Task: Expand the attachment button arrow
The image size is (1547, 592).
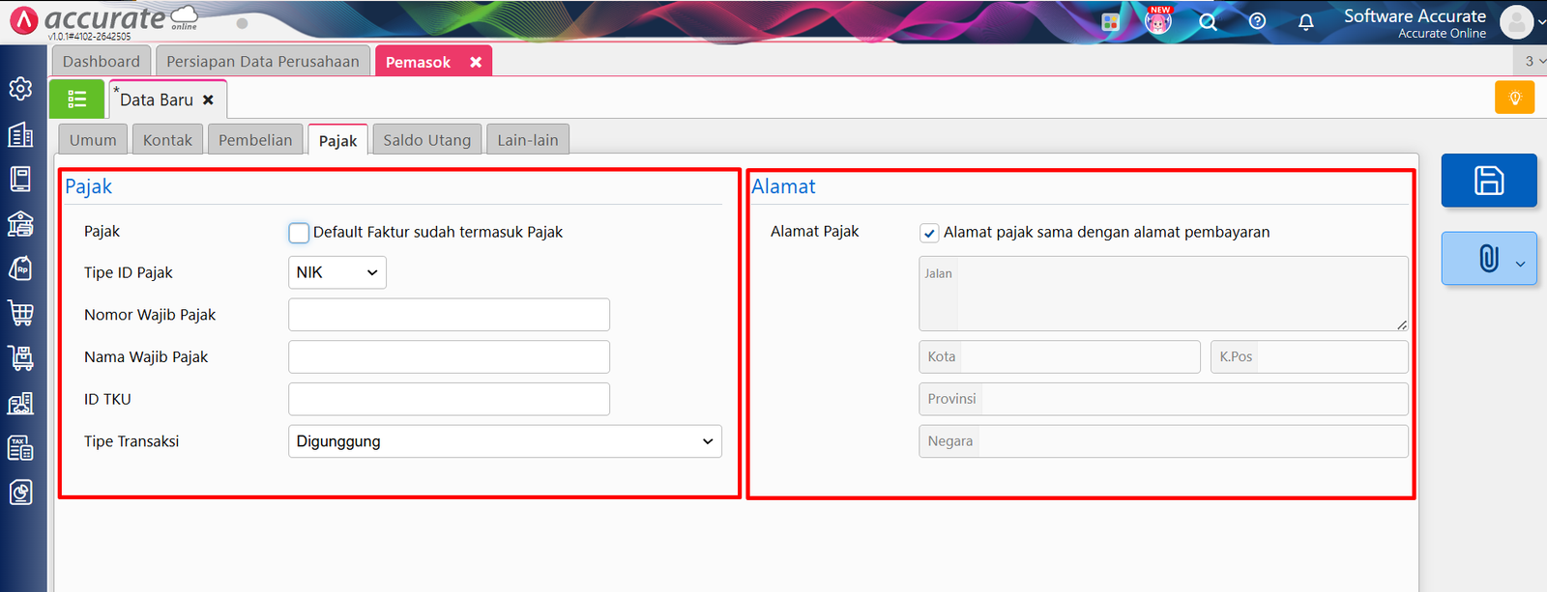Action: coord(1521,264)
